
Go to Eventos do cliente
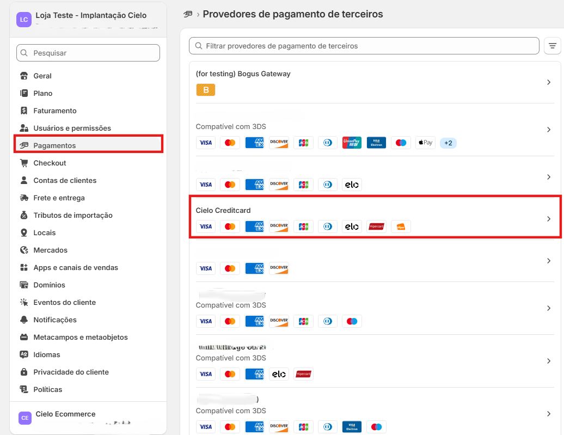tap(64, 302)
